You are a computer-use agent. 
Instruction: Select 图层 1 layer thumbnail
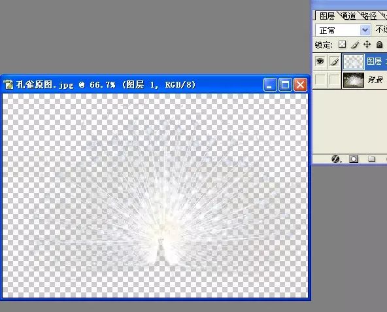(x=354, y=61)
